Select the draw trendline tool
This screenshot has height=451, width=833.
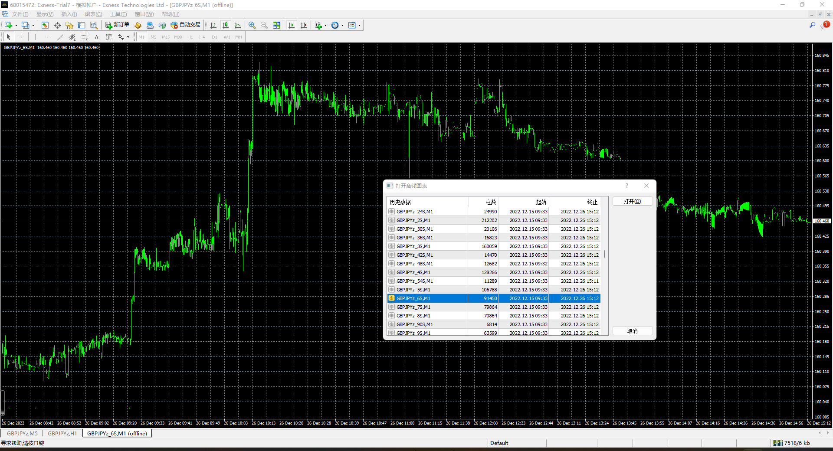pyautogui.click(x=60, y=37)
